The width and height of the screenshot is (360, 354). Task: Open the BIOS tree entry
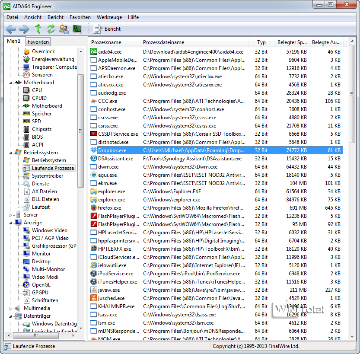37,137
